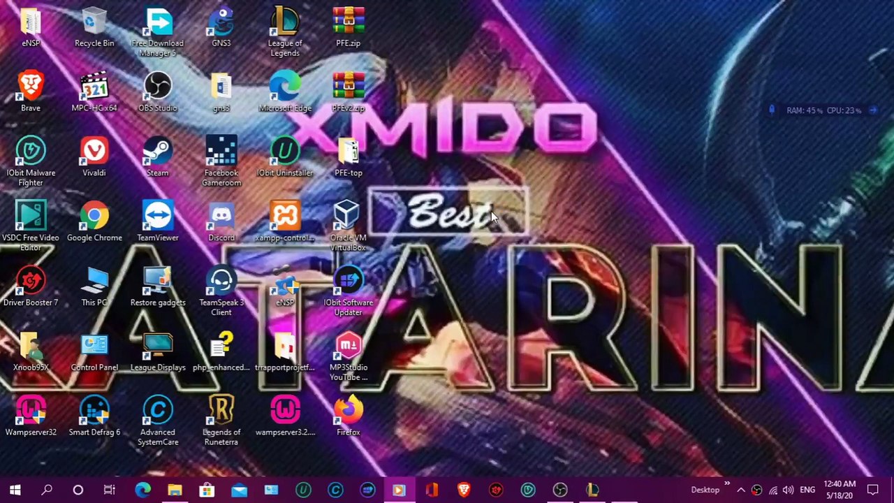Image resolution: width=894 pixels, height=503 pixels.
Task: Select the League Displays desktop shortcut
Action: coord(158,352)
